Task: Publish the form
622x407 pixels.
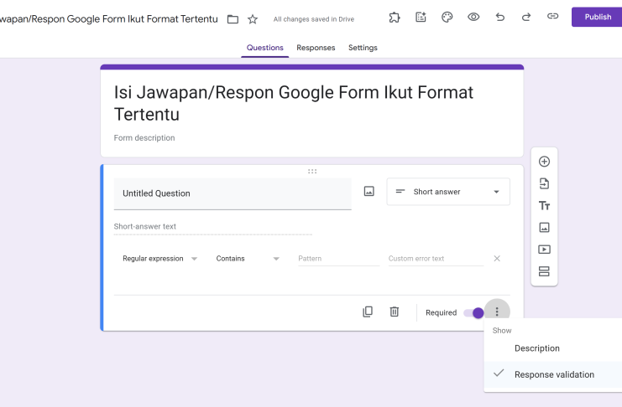Action: tap(598, 17)
